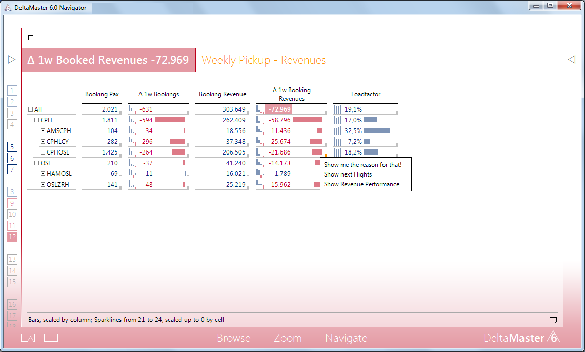Click the Booking Revenue value 206.505
The width and height of the screenshot is (585, 352).
pos(234,152)
